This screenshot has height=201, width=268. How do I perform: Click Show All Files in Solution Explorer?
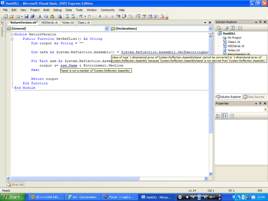pos(226,28)
